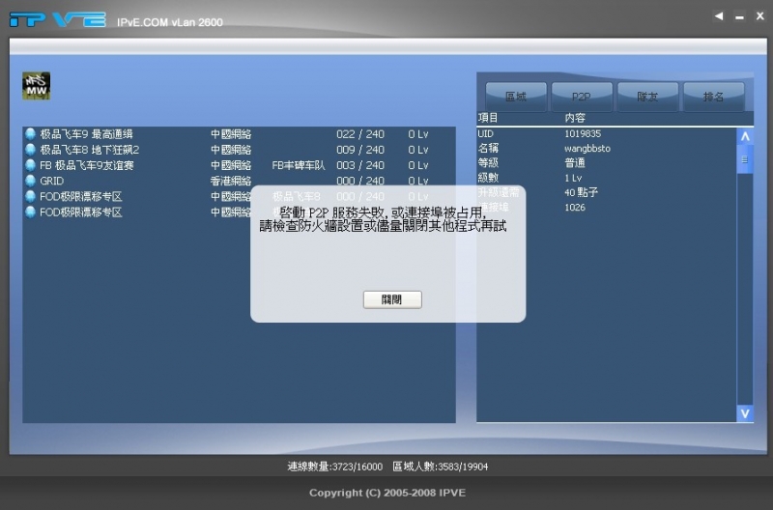Click globe icon of last FOD极限漂移专区 row
Image resolution: width=773 pixels, height=510 pixels.
pos(31,212)
